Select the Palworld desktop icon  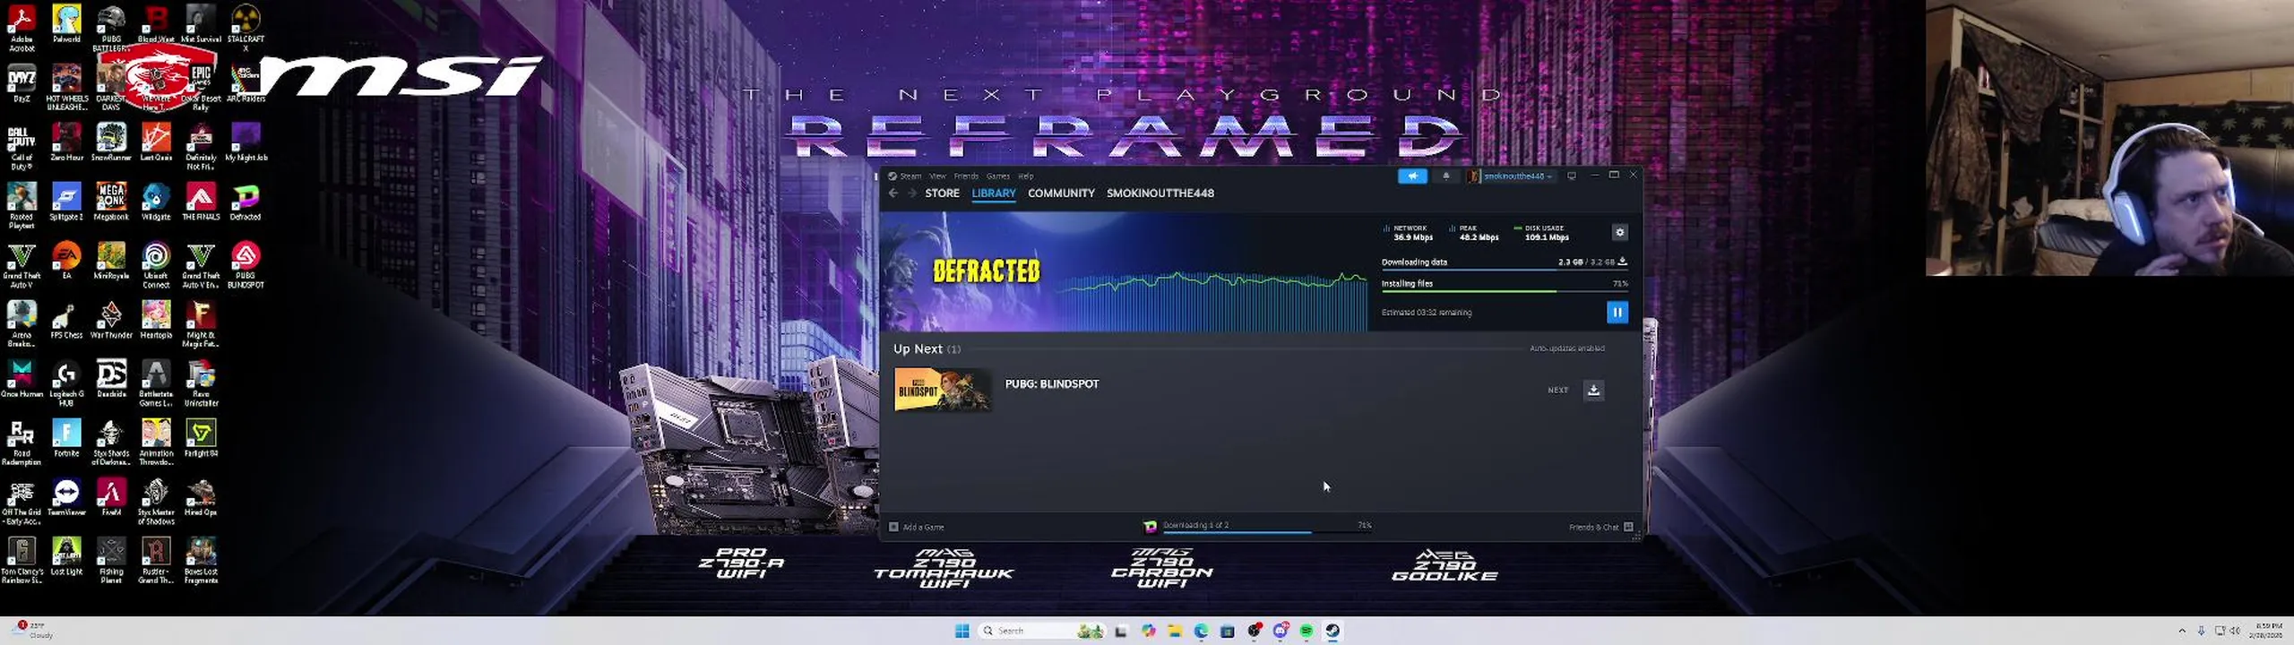click(x=66, y=23)
